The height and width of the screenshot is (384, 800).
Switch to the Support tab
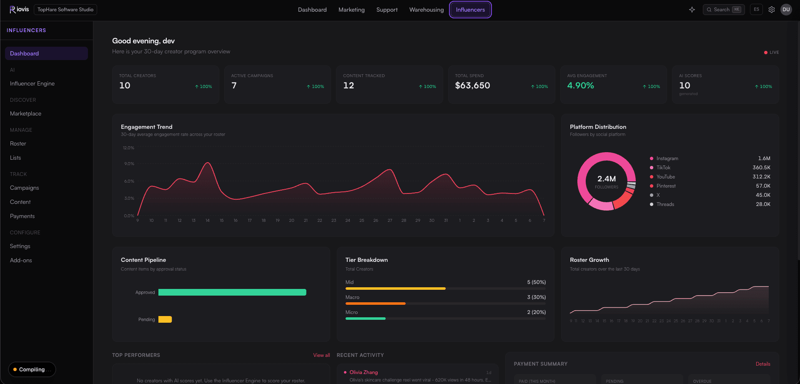[x=387, y=10]
